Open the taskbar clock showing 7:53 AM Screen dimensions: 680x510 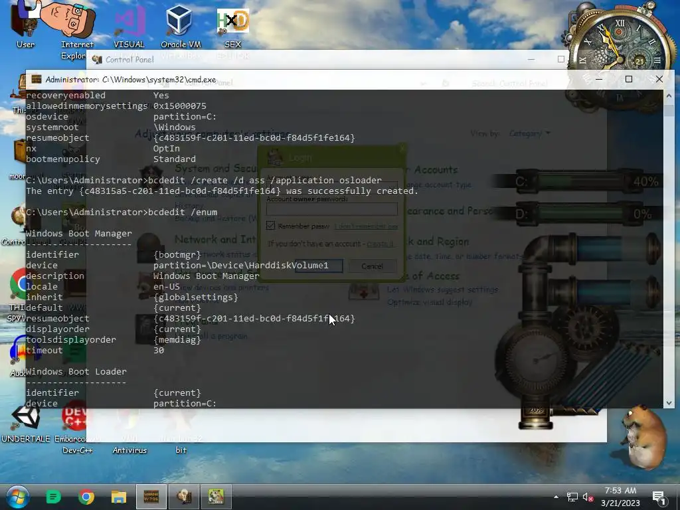pos(621,497)
